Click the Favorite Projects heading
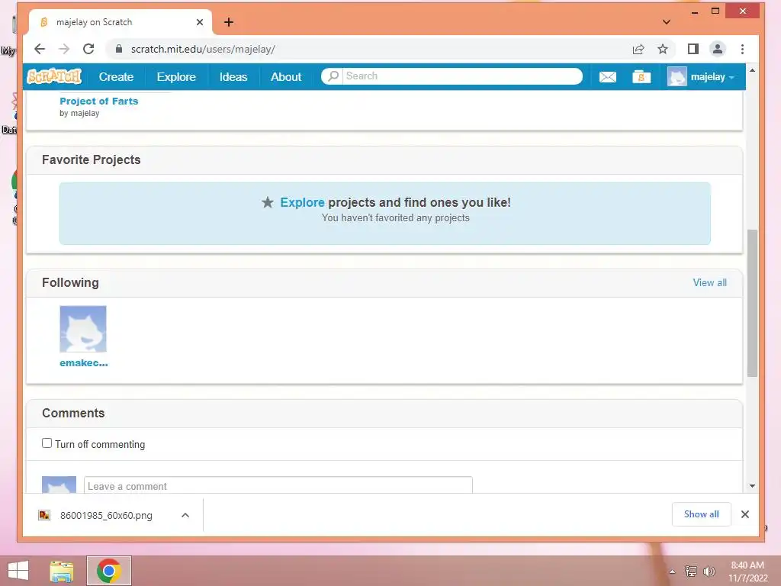This screenshot has width=781, height=586. 92,160
